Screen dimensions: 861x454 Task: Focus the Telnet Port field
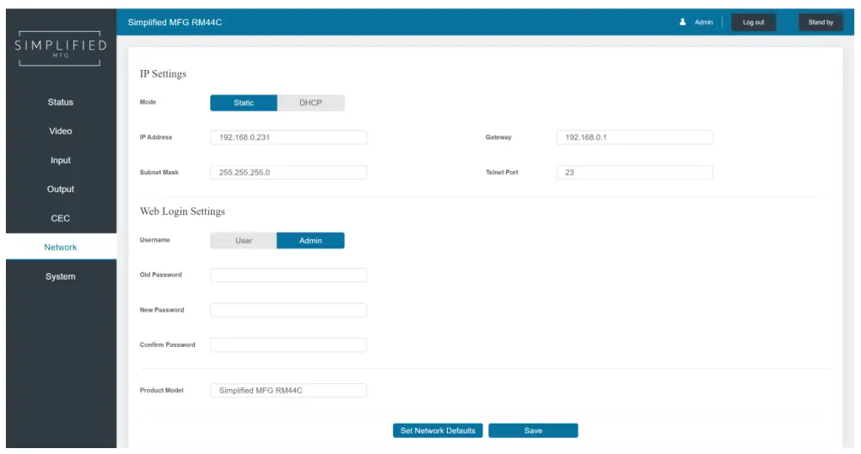pyautogui.click(x=634, y=172)
